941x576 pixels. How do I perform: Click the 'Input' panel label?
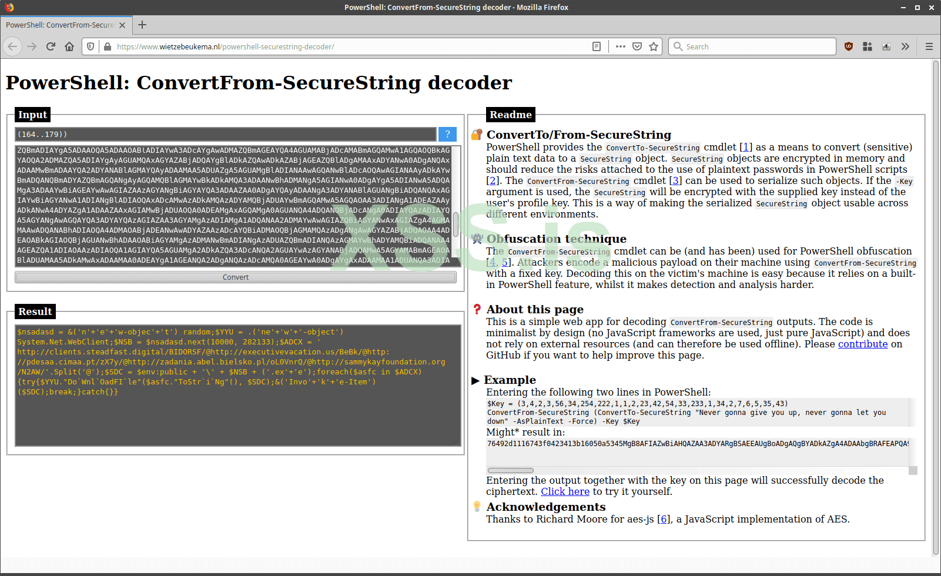click(32, 115)
